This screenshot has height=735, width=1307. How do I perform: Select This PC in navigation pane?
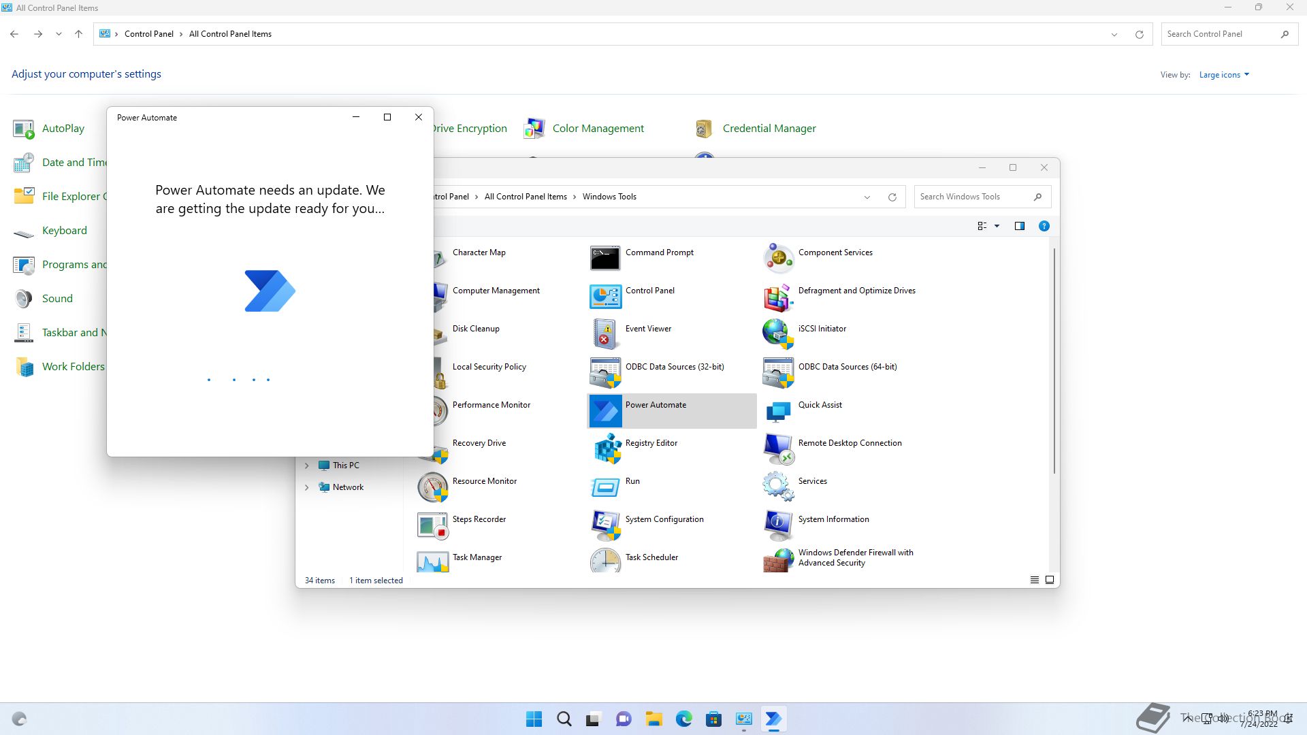(x=345, y=465)
